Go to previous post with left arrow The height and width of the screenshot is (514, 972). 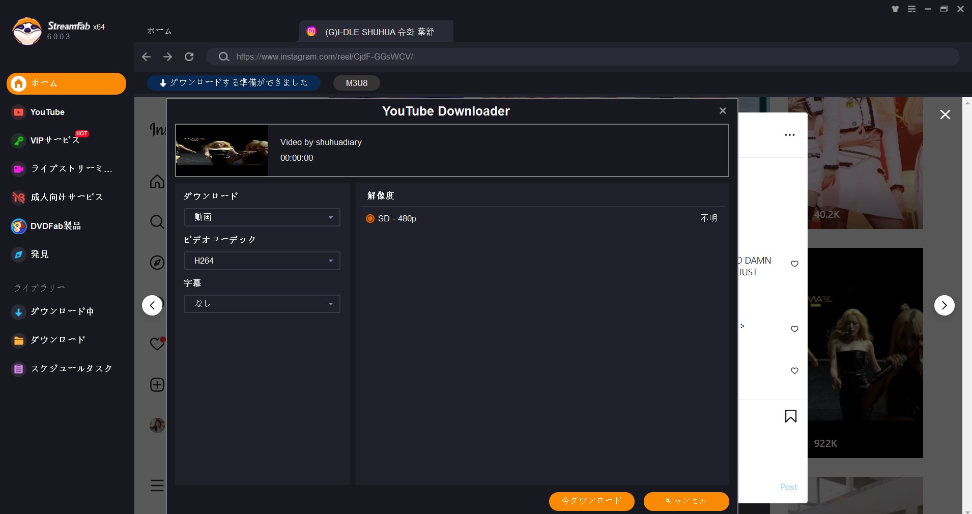(x=152, y=305)
